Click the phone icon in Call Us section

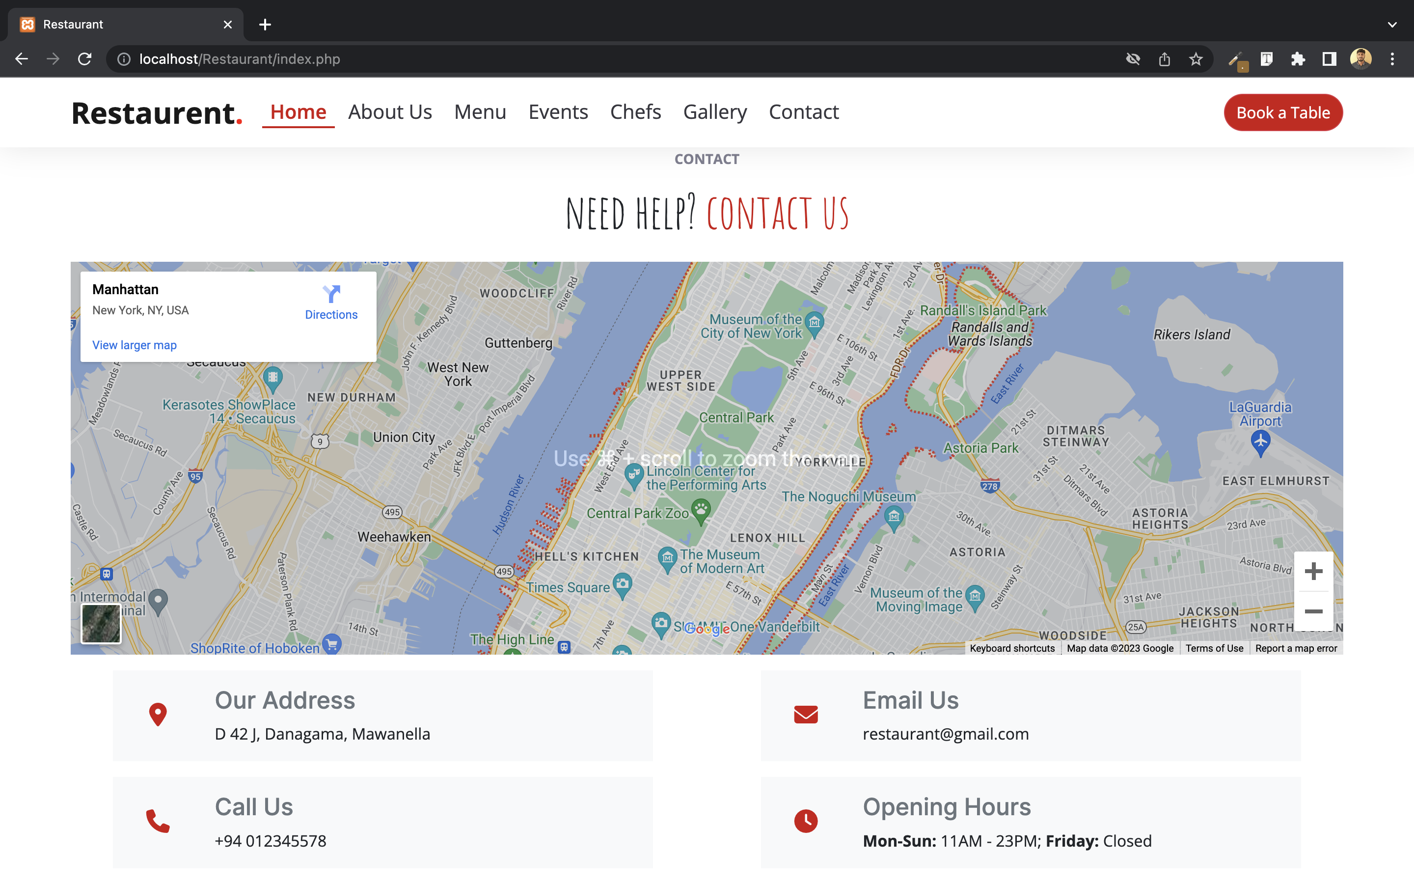coord(157,822)
